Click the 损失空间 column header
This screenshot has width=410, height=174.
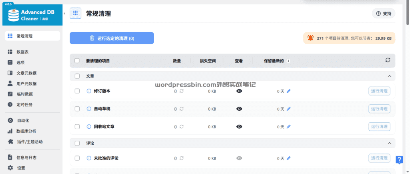[208, 61]
